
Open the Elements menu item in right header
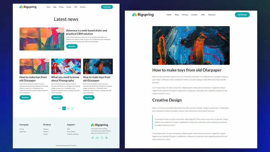212,15
